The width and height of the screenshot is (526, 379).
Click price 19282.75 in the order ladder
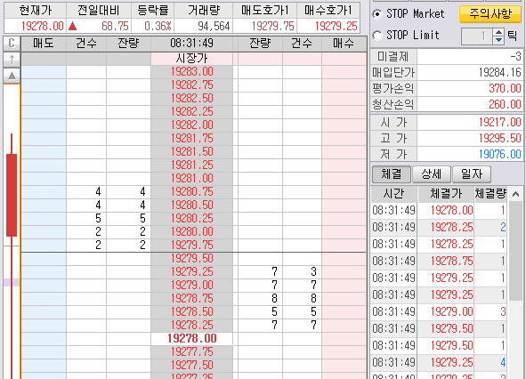[x=191, y=85]
